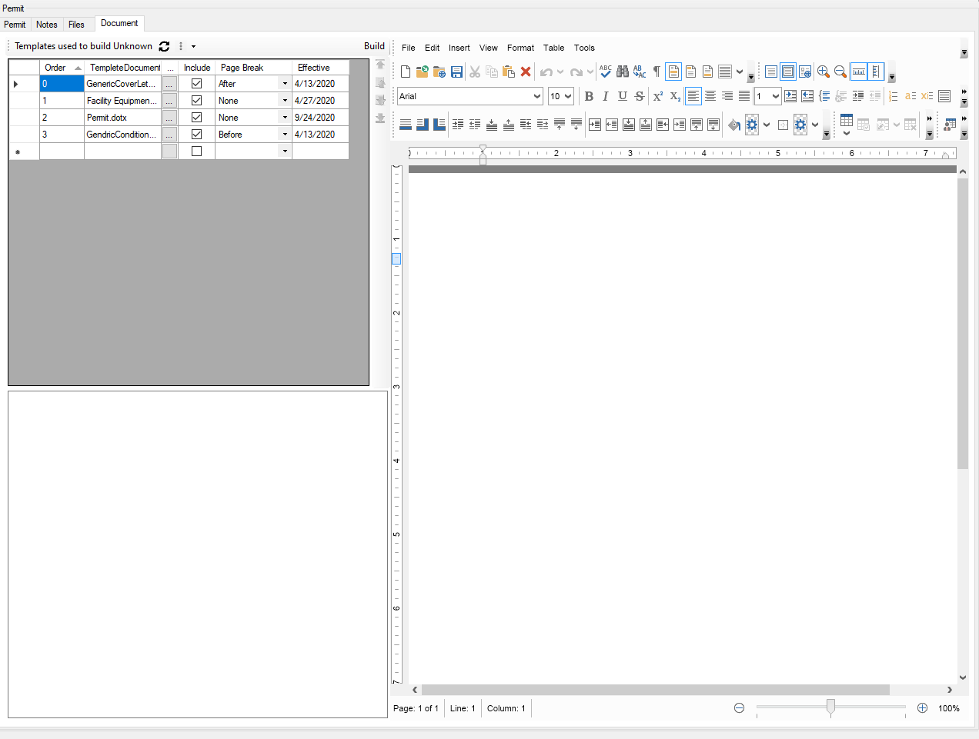Screen dimensions: 979x739
Task: Apply bold formatting to text
Action: (x=589, y=96)
